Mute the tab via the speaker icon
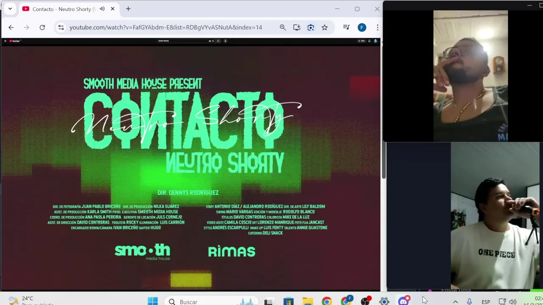This screenshot has height=305, width=543. 102,9
